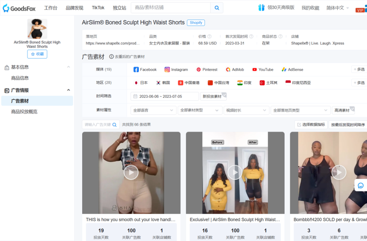Open the 全部语言 dropdown
367x241 pixels.
pos(153,110)
